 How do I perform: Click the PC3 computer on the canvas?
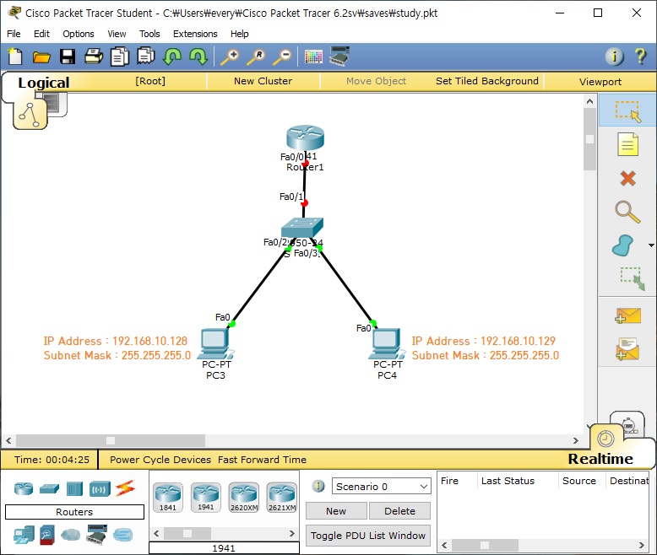coord(216,344)
